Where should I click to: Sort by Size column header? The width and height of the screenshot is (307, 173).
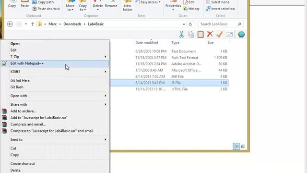(x=211, y=43)
